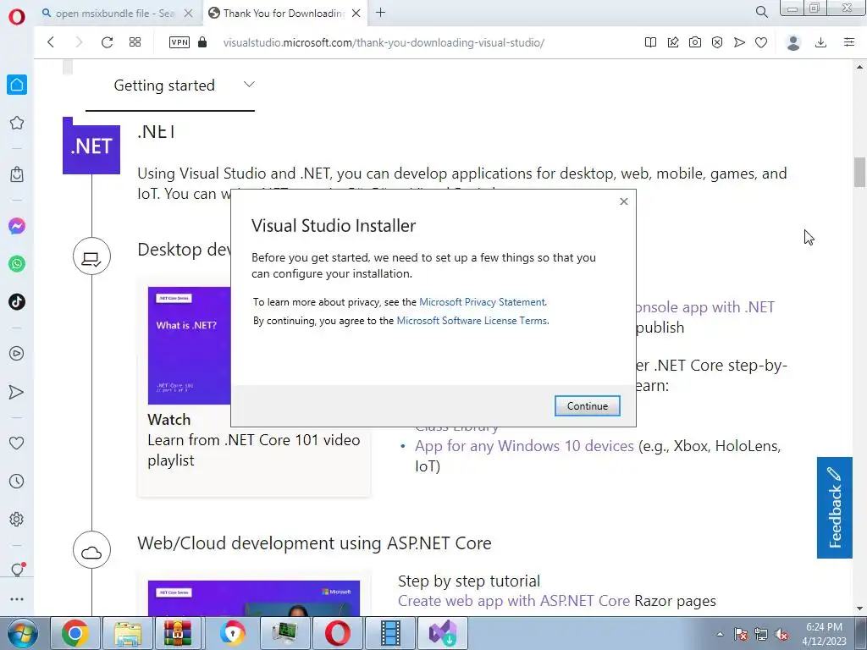Open the sidebar heart pinboards icon
867x650 pixels.
(x=17, y=443)
